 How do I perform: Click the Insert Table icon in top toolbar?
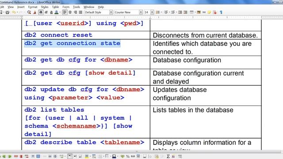(x=191, y=12)
